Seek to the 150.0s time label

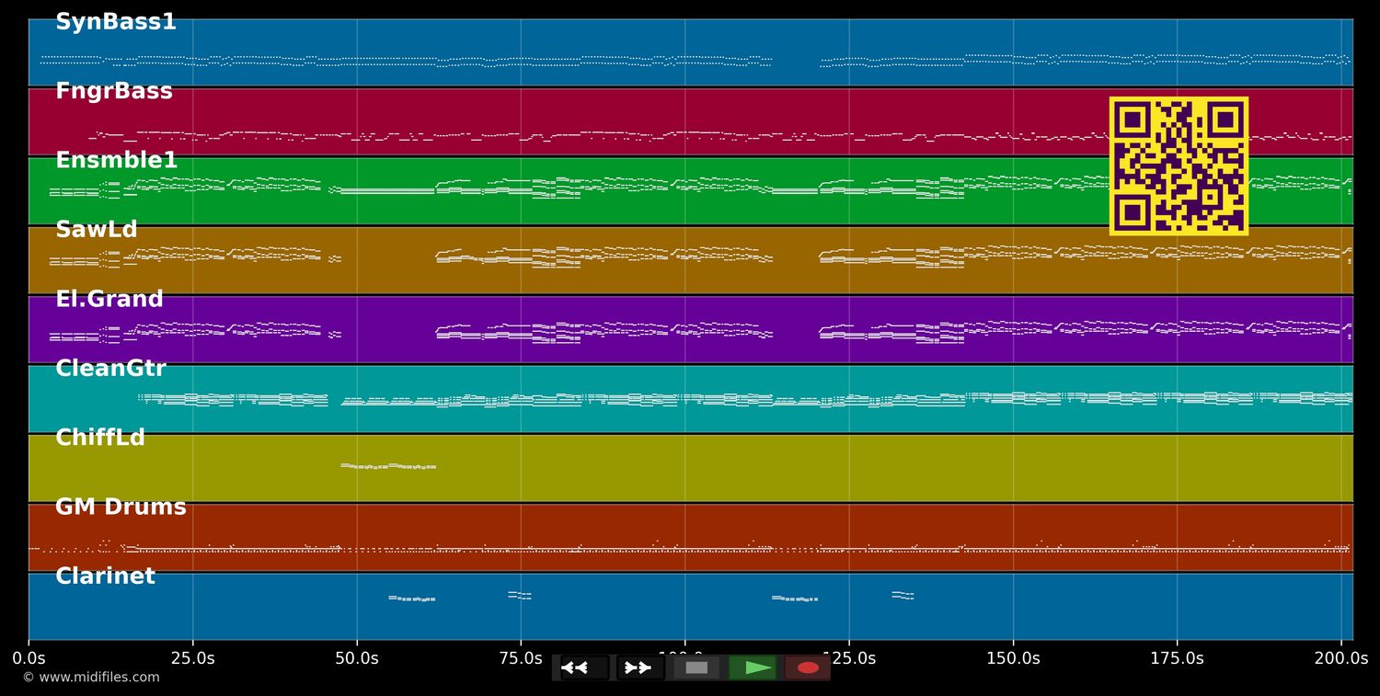click(1013, 658)
